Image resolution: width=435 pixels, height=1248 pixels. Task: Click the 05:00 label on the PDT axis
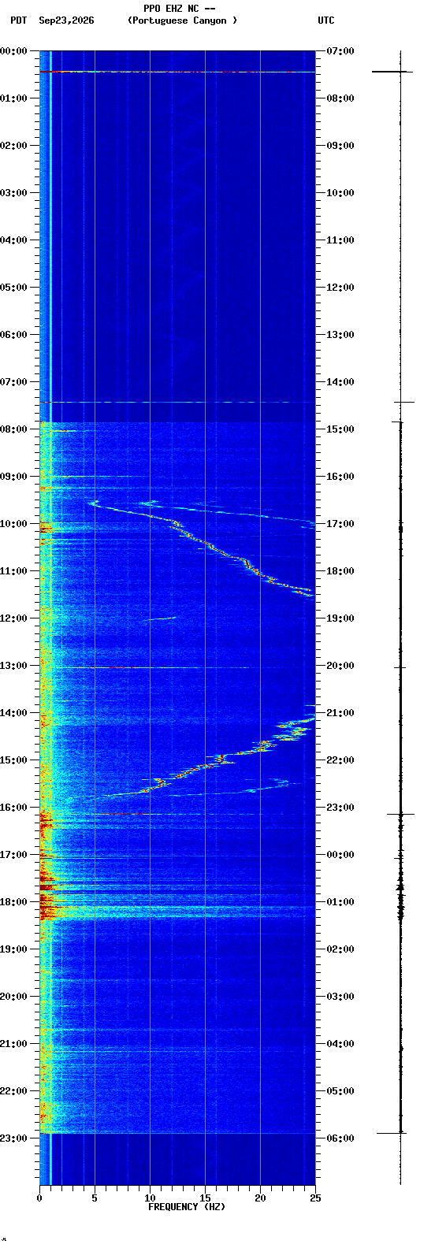click(x=14, y=288)
